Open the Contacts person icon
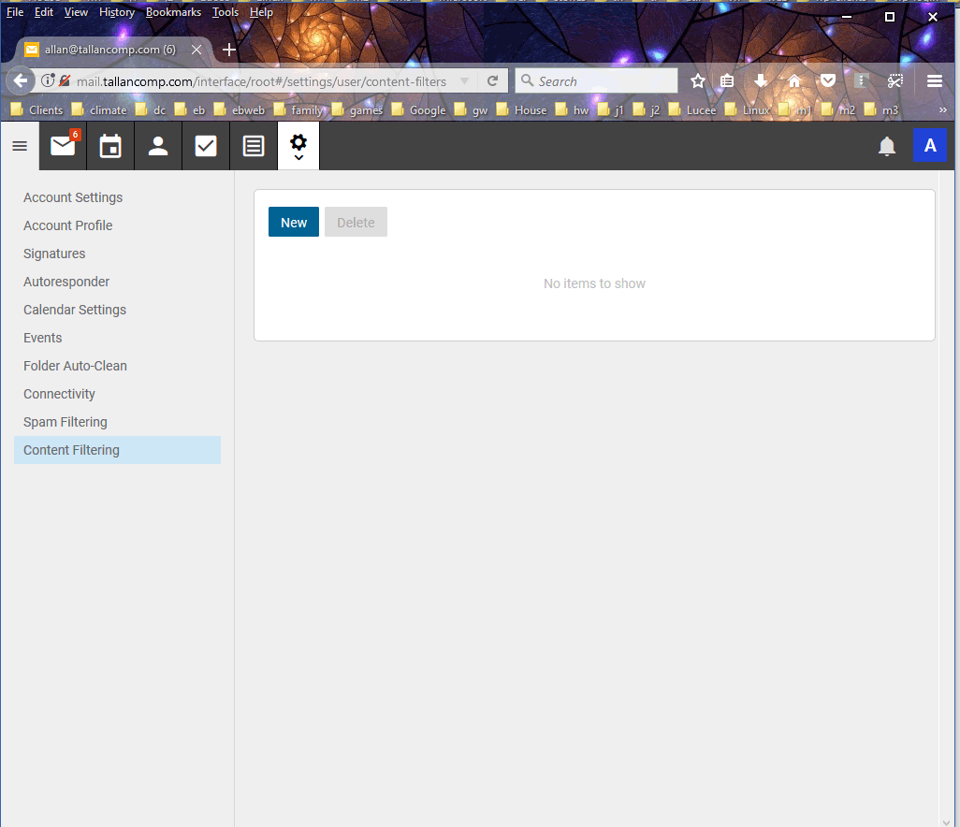This screenshot has height=827, width=960. pos(158,146)
